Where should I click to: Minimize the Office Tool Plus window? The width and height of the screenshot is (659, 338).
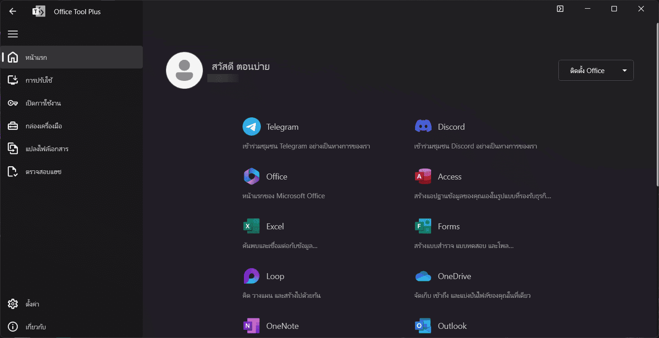click(587, 9)
